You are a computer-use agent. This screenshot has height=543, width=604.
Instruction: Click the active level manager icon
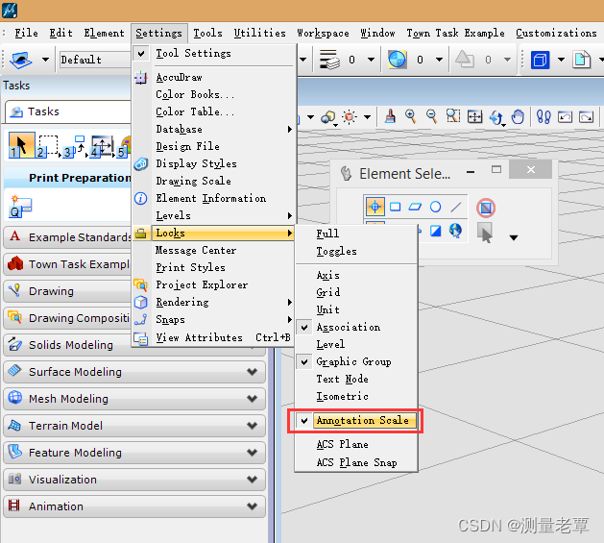coord(21,60)
